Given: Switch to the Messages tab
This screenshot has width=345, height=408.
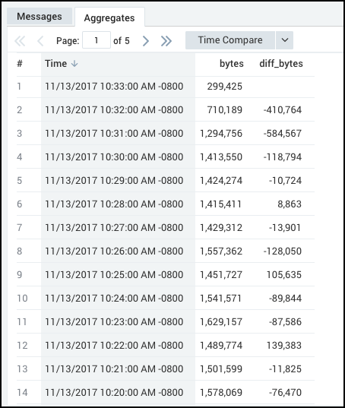Looking at the screenshot, I should click(x=40, y=17).
